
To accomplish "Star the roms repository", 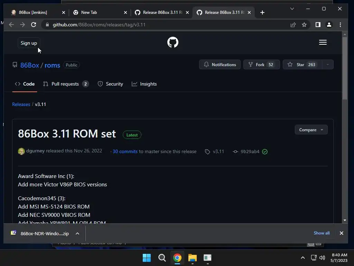I will pos(302,65).
